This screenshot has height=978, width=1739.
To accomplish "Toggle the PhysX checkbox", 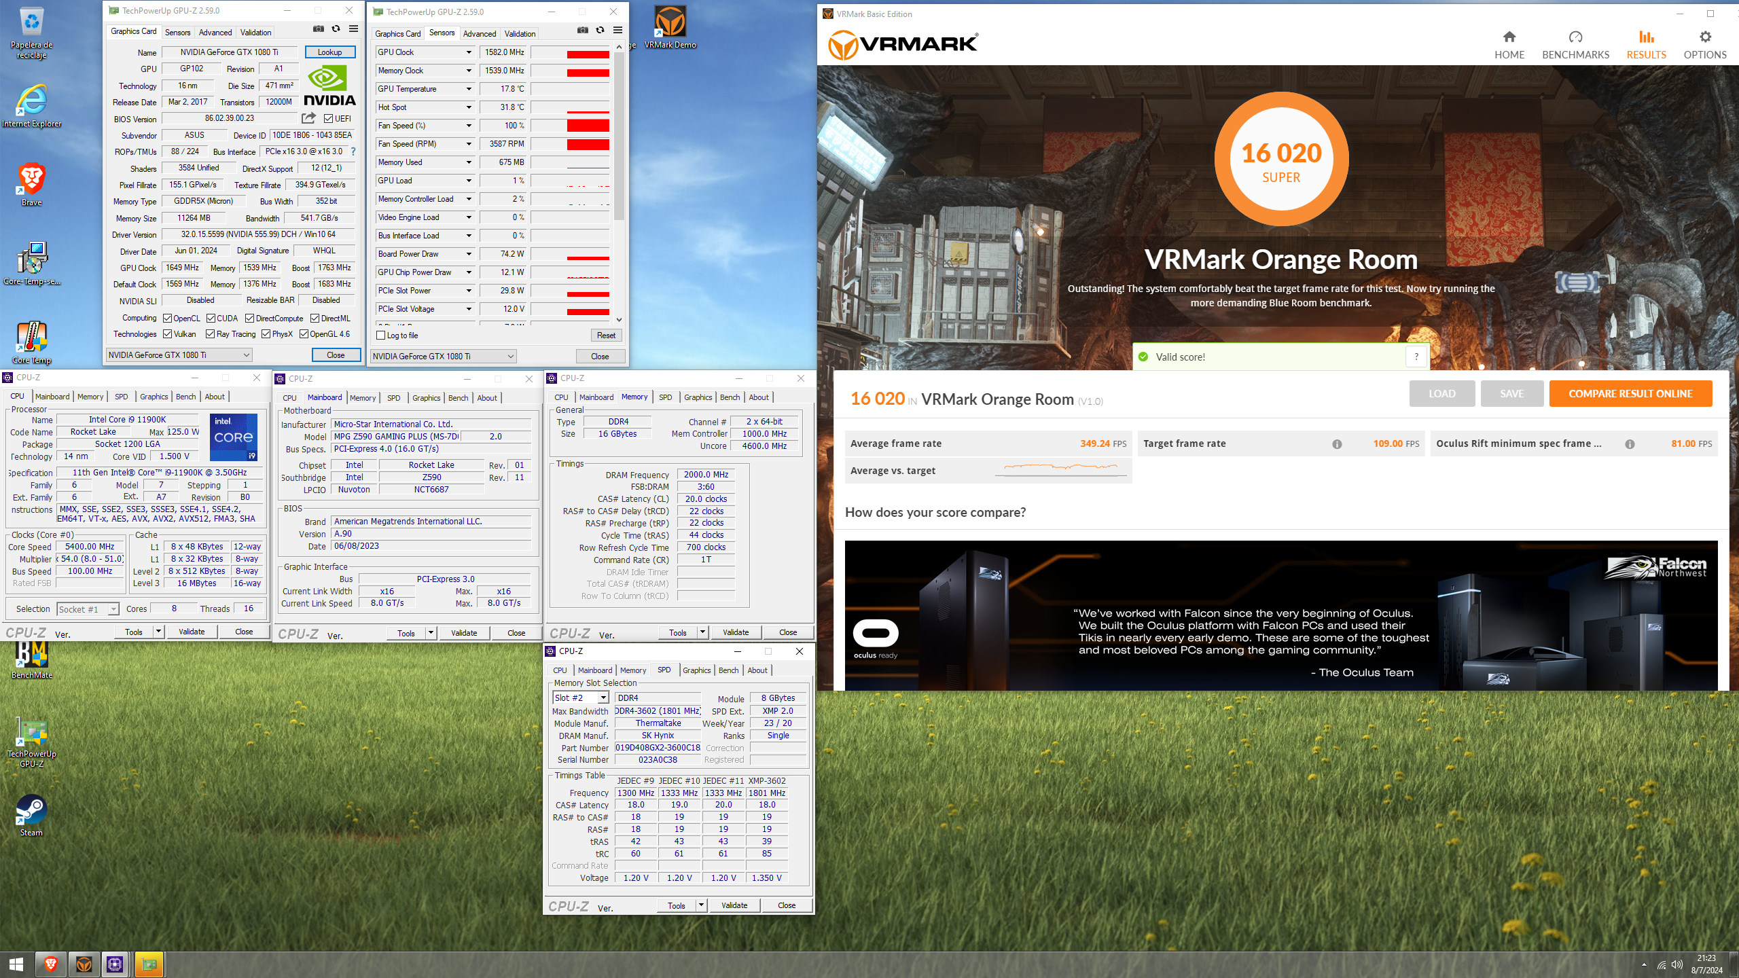I will coord(266,334).
